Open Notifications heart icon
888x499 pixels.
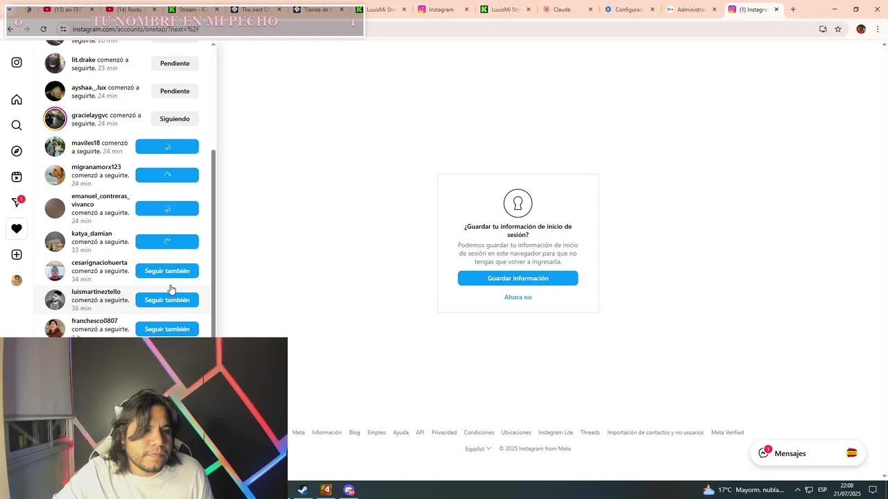(x=17, y=229)
